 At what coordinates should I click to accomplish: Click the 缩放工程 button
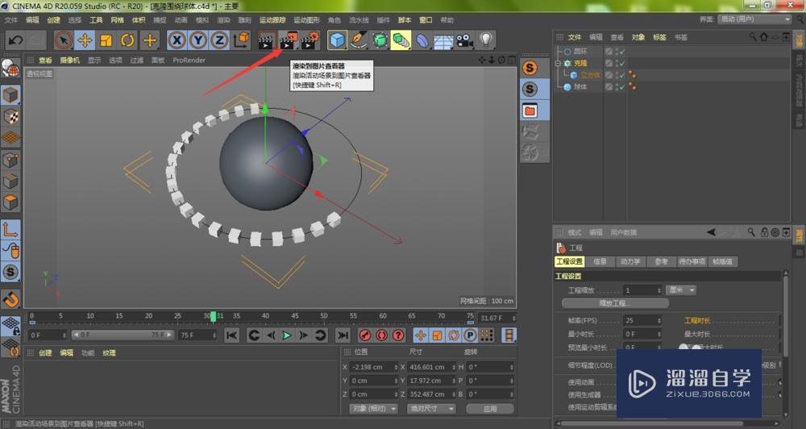615,303
